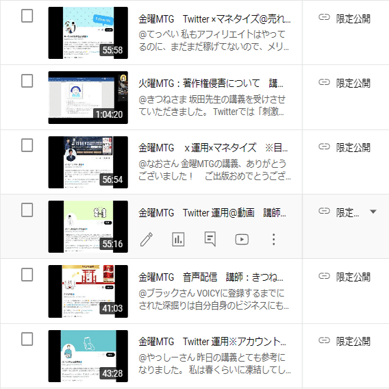
Task: Click thumbnail with 56:54 duration
Action: tap(88, 162)
